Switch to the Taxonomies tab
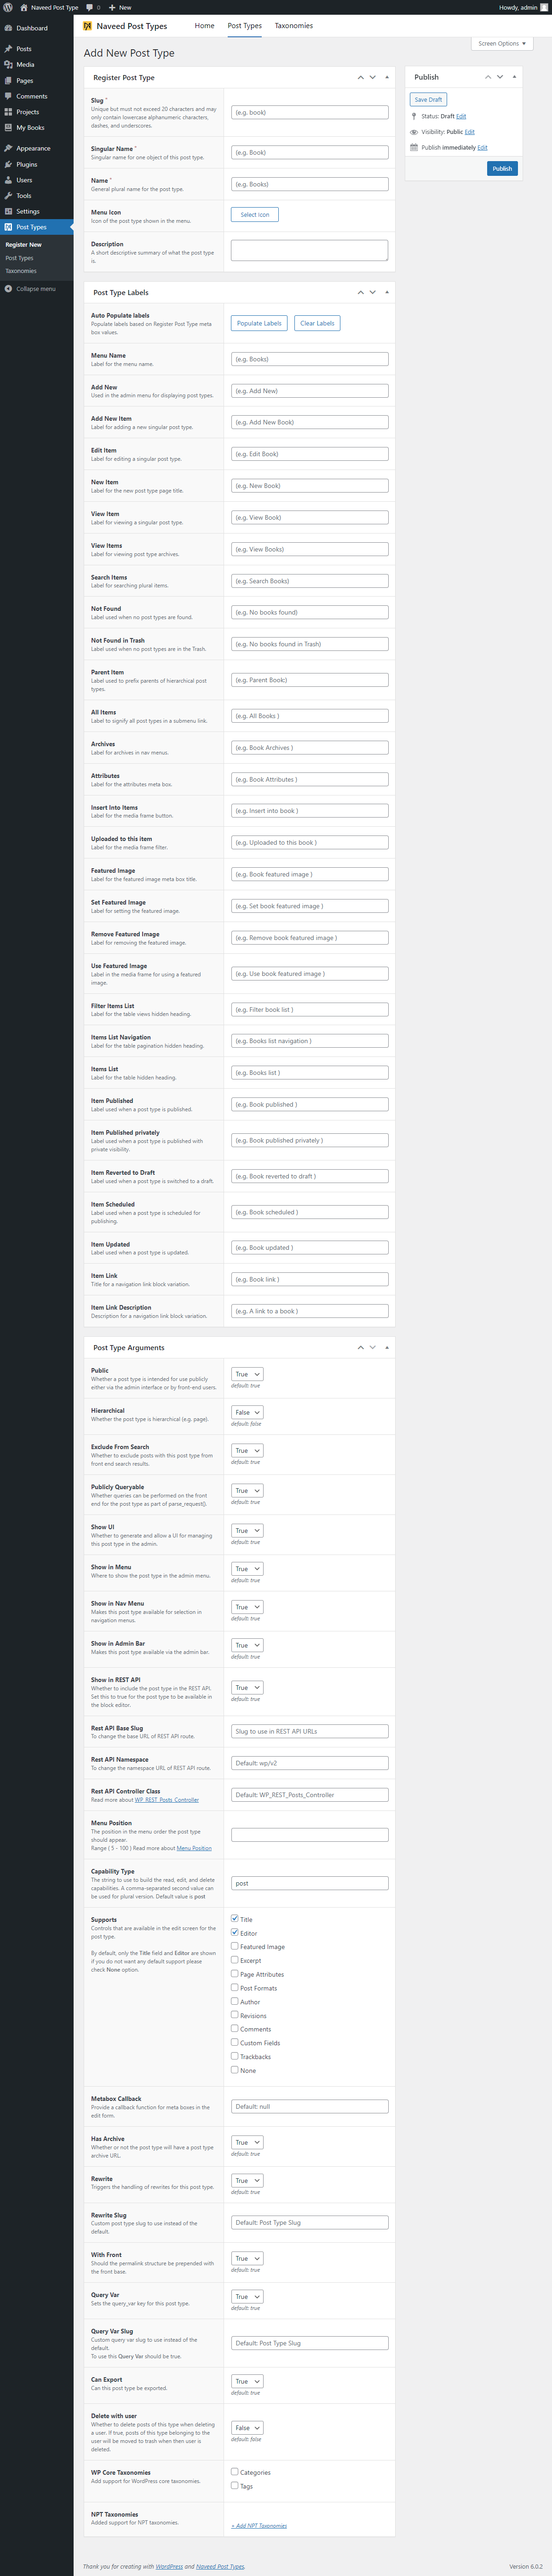552x2576 pixels. coord(294,26)
